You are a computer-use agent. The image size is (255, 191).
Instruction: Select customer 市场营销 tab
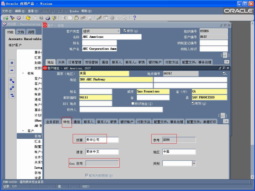91,62
